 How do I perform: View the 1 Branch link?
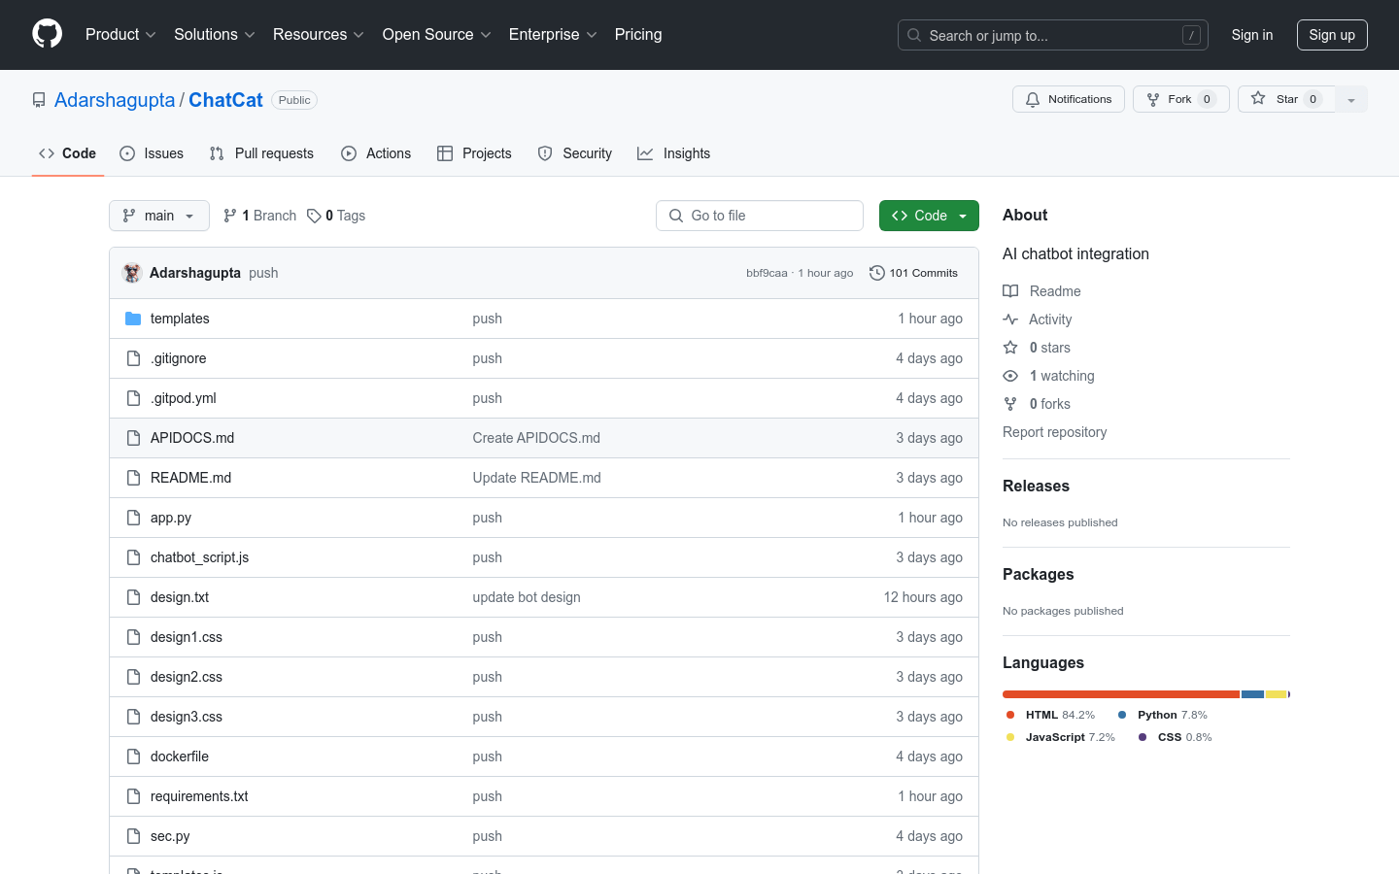pos(259,216)
